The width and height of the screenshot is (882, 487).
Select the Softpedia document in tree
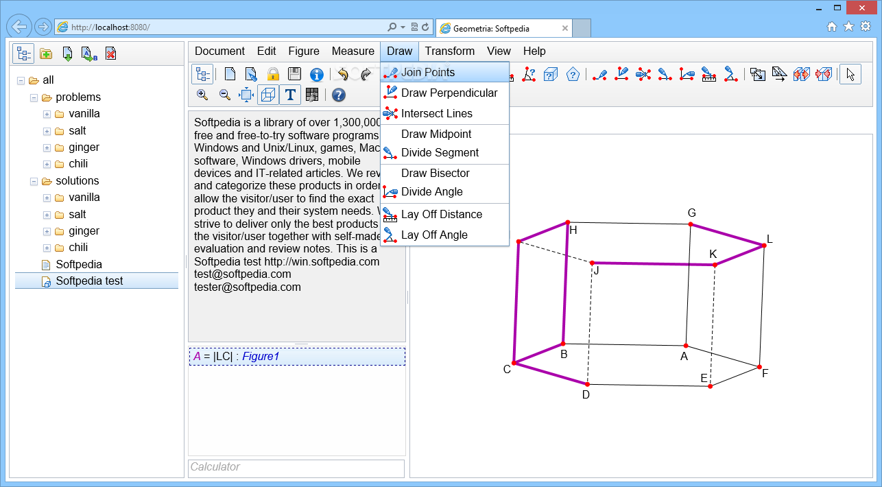pyautogui.click(x=79, y=264)
